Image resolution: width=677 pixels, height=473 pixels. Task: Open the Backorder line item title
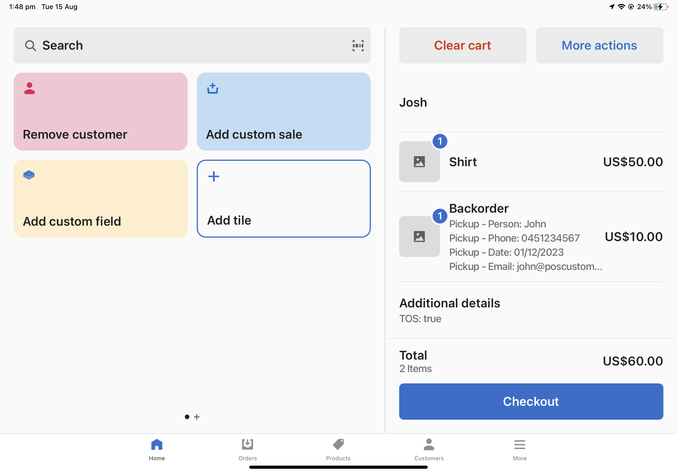click(x=479, y=208)
